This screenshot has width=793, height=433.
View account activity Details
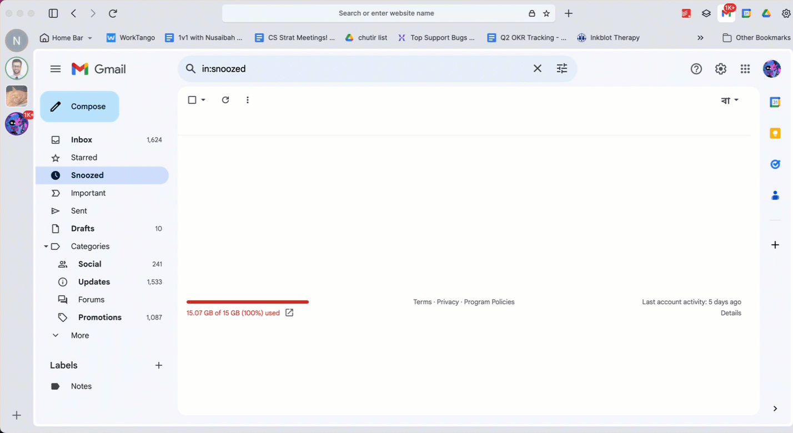[731, 313]
